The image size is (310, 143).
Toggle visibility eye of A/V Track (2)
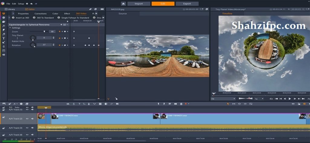(x=27, y=119)
